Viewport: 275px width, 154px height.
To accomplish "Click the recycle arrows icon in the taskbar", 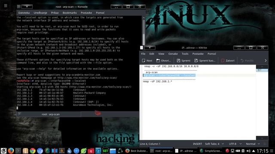I will [120, 151].
